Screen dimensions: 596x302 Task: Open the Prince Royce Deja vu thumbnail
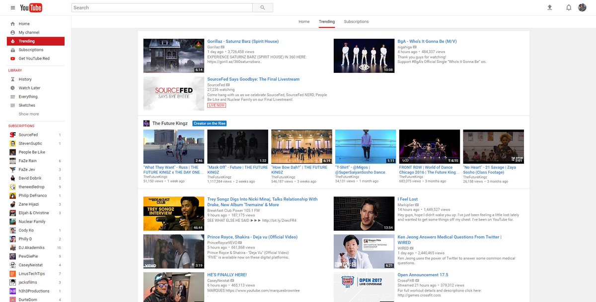point(174,251)
